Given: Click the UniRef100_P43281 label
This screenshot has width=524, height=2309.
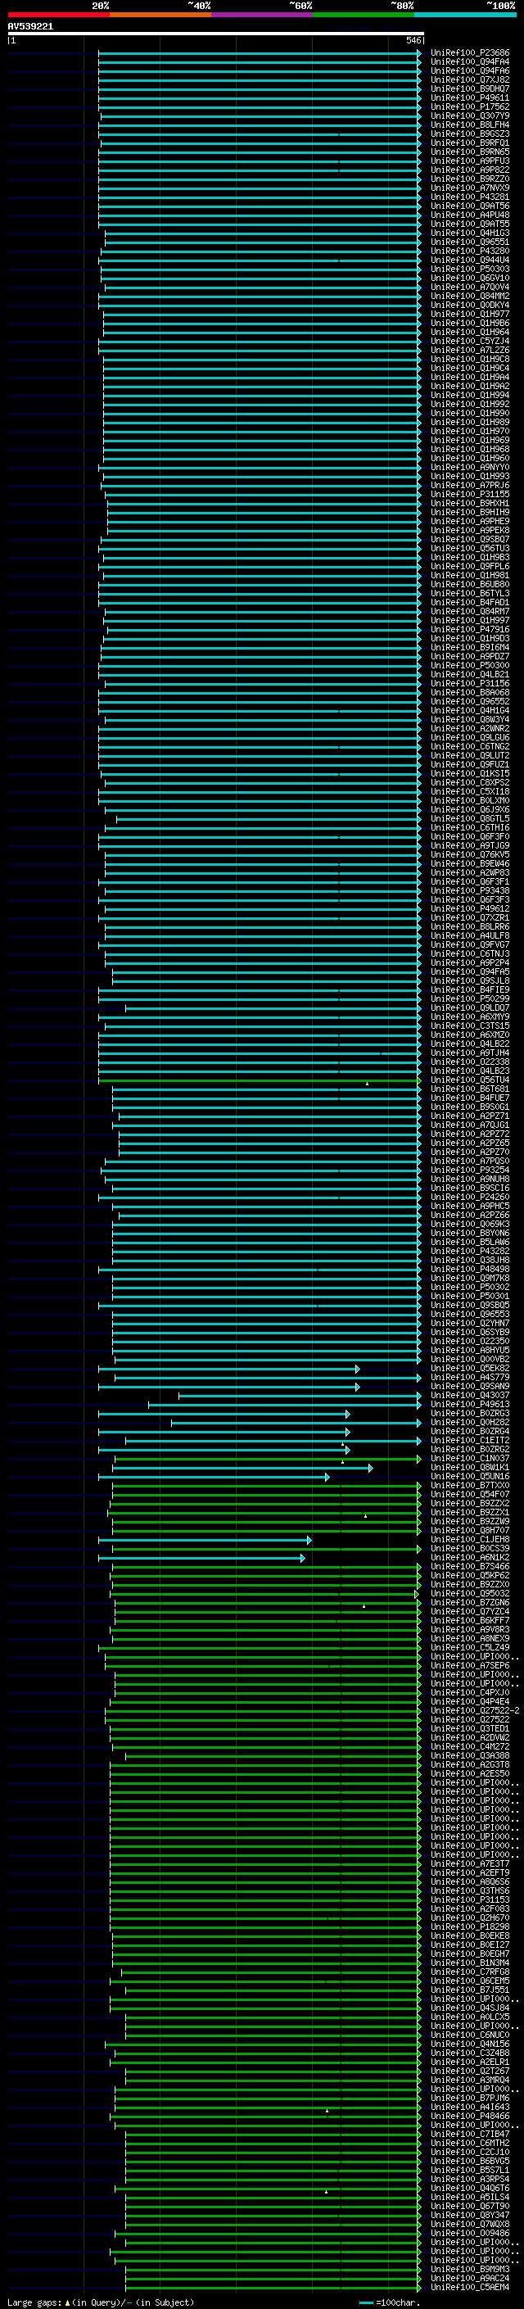Looking at the screenshot, I should pyautogui.click(x=470, y=197).
